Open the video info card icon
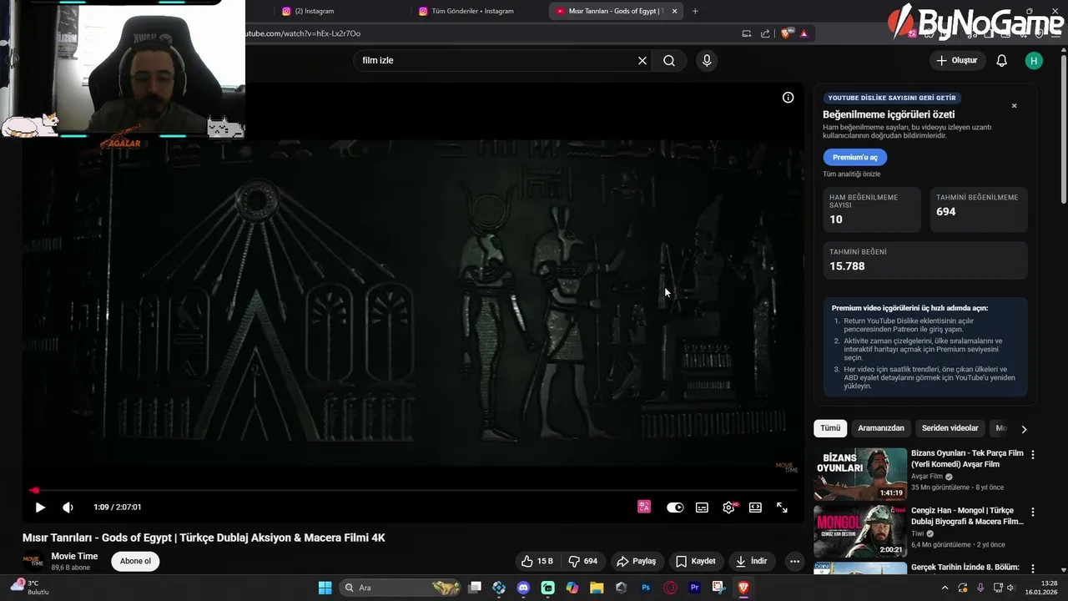 click(788, 98)
